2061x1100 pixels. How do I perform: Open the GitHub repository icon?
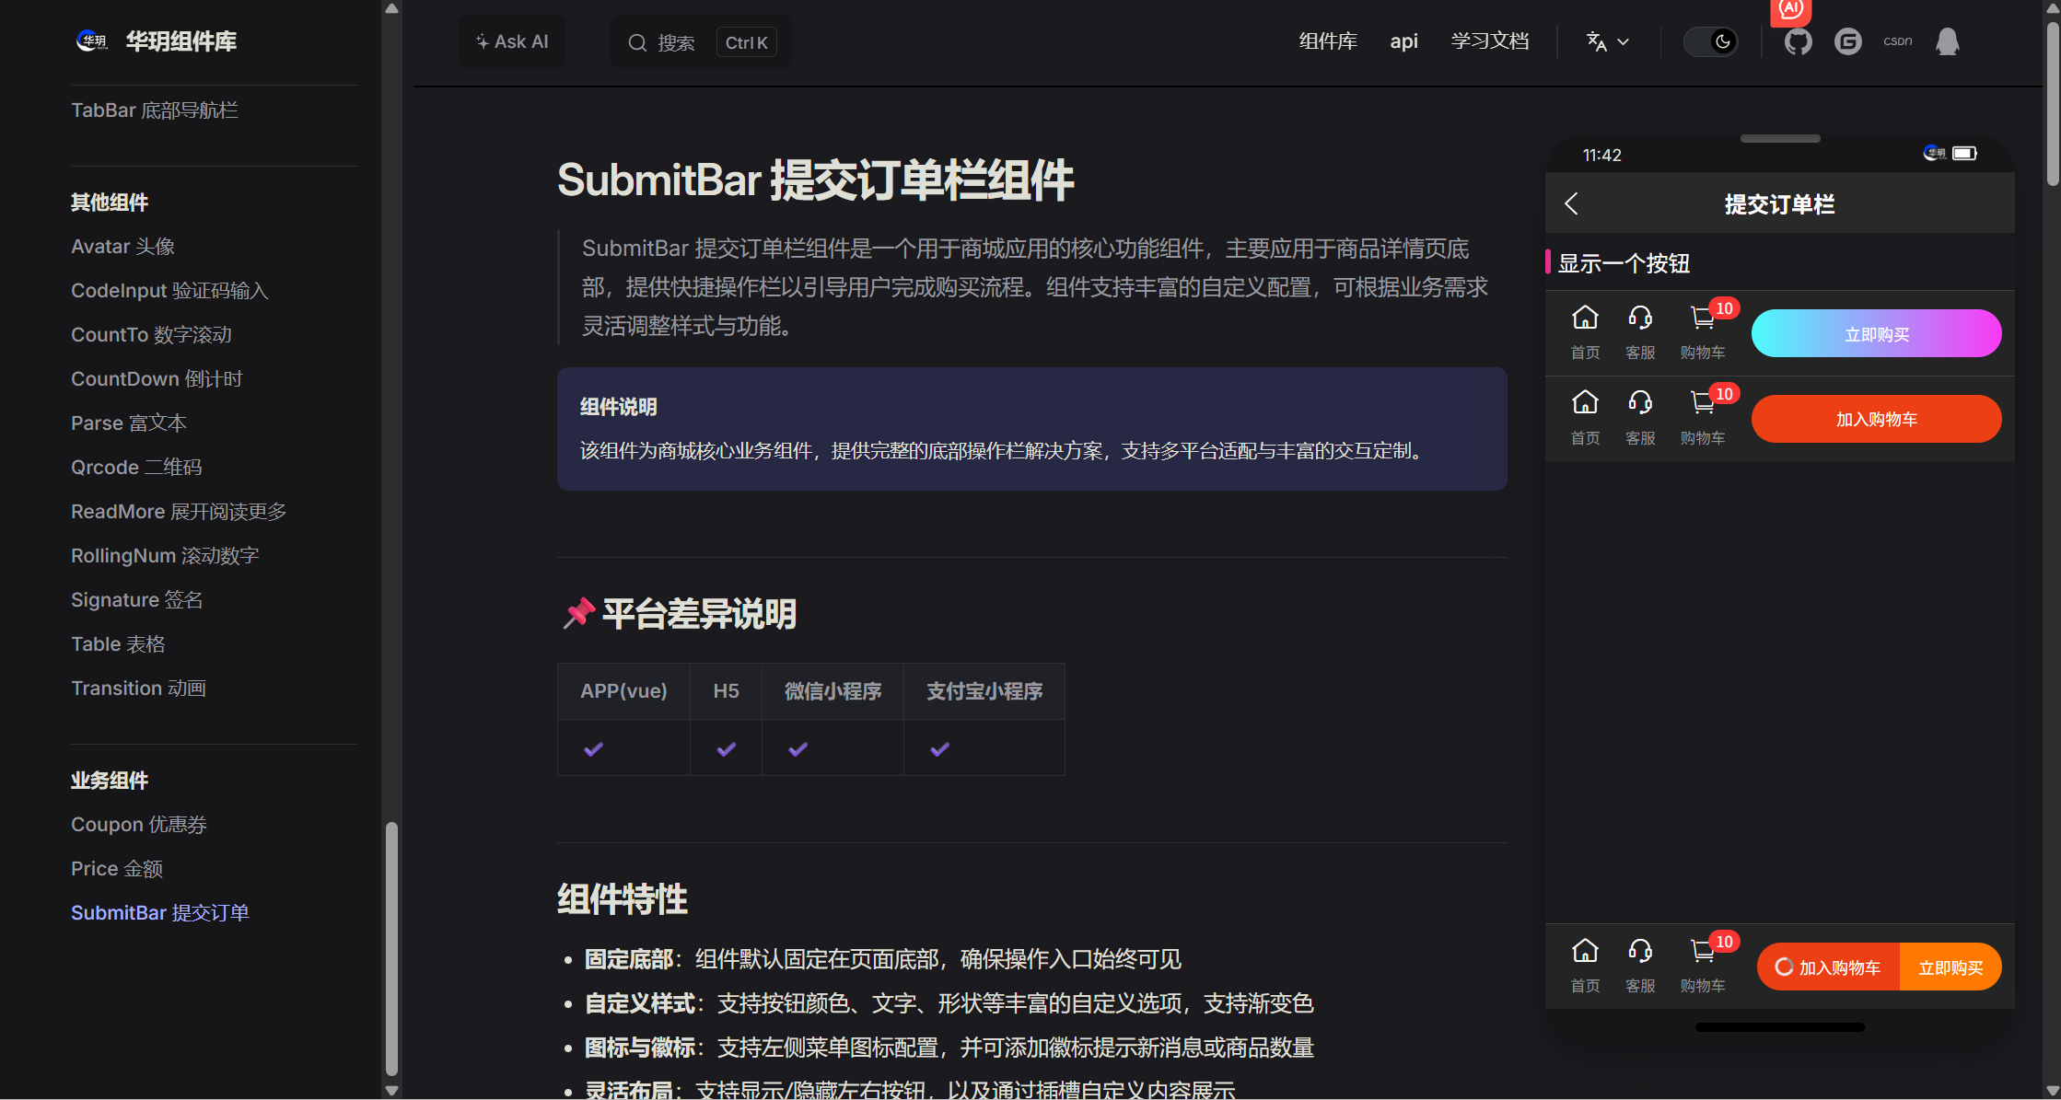pos(1797,41)
